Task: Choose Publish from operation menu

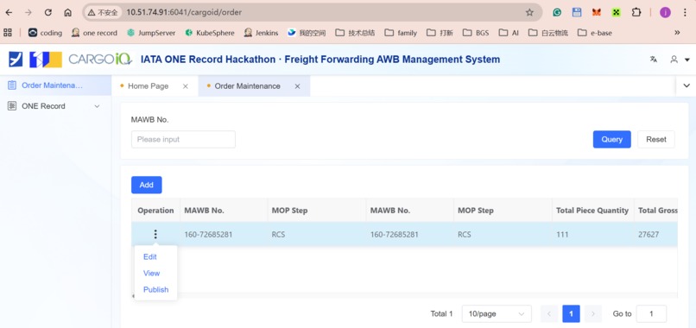Action: pos(155,290)
